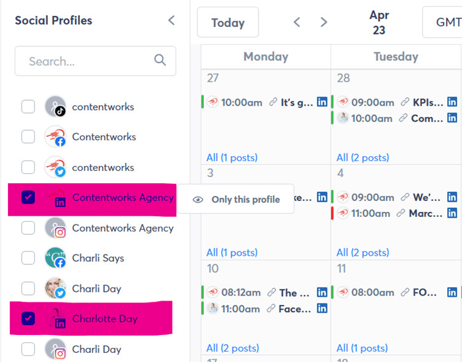Click LinkedIn icon on Monday 27 10:00am post
Viewport: 462px width, 362px height.
[x=322, y=102]
